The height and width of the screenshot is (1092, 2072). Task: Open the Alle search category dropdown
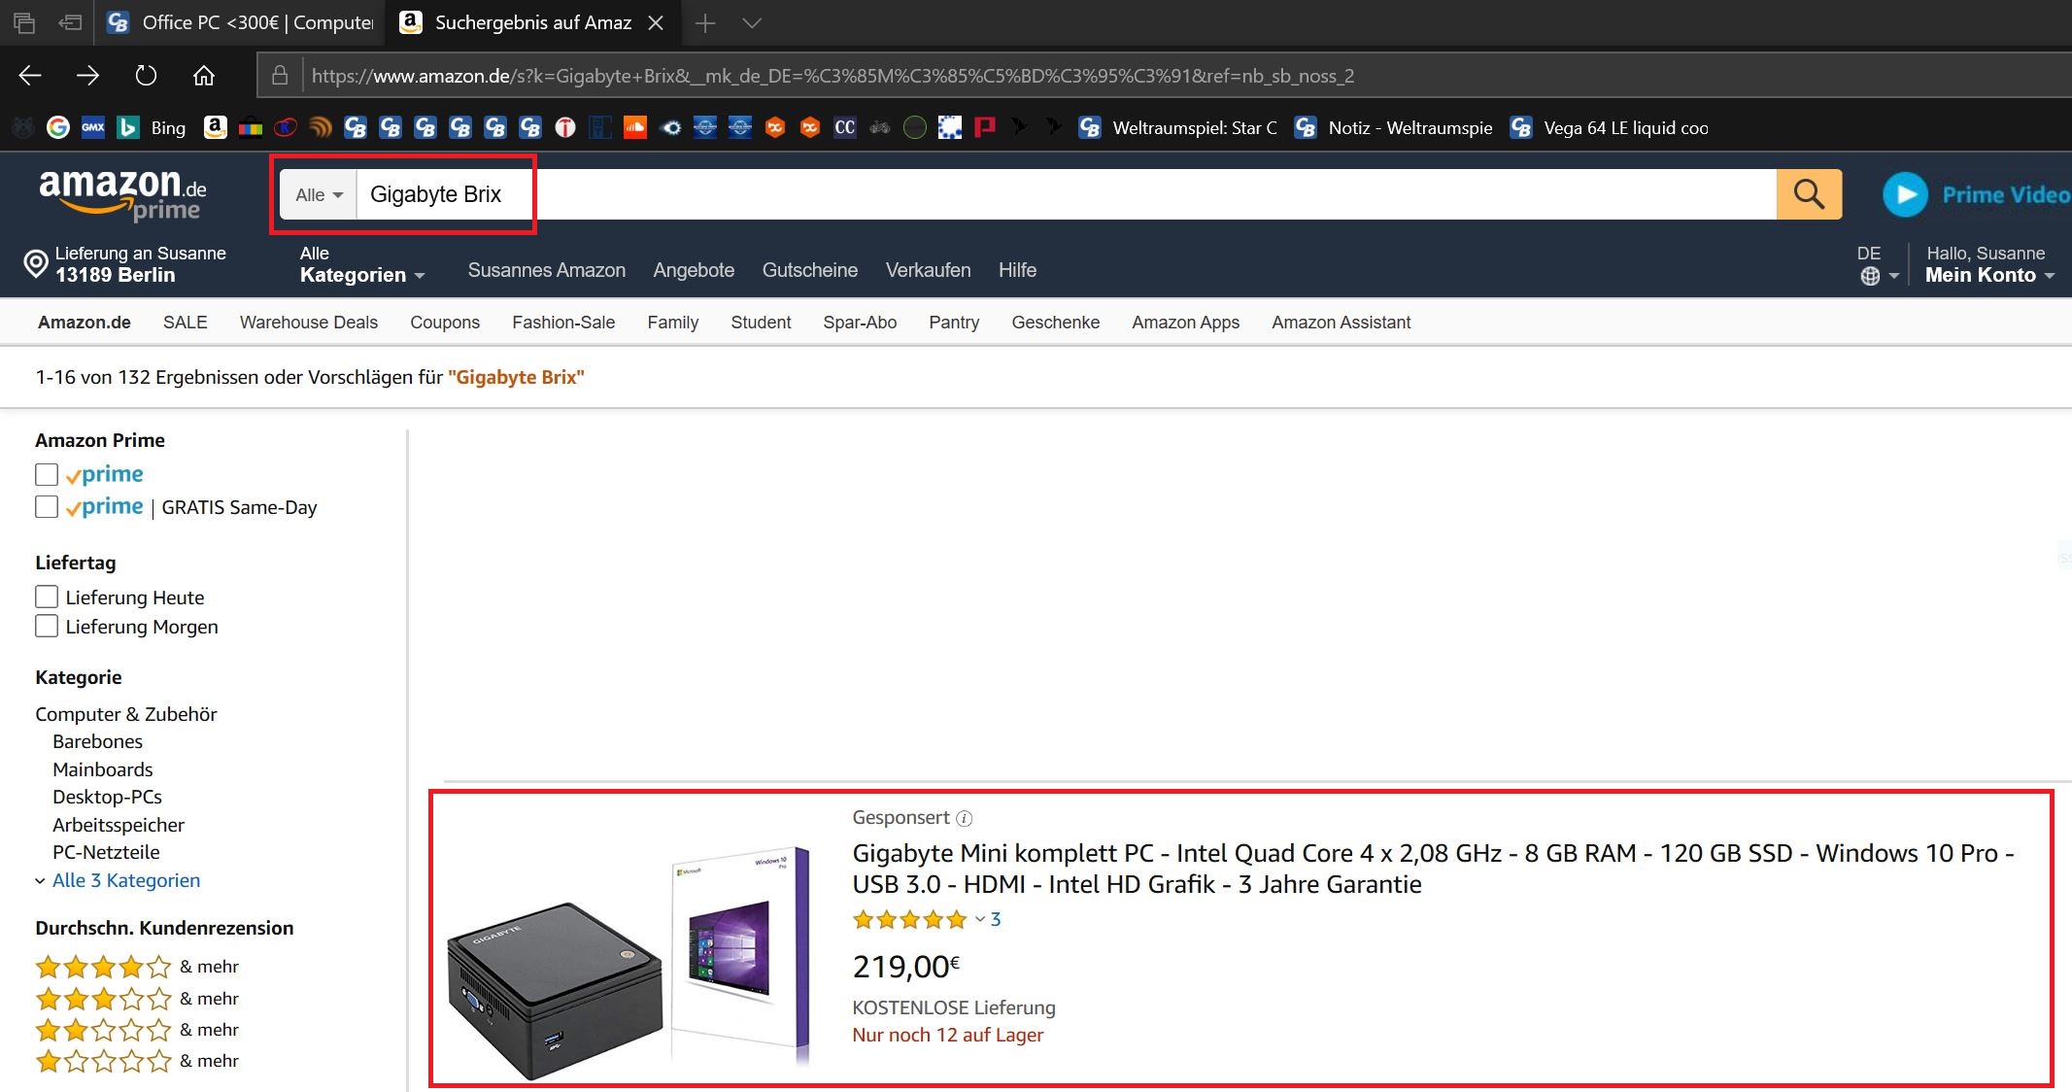(319, 194)
